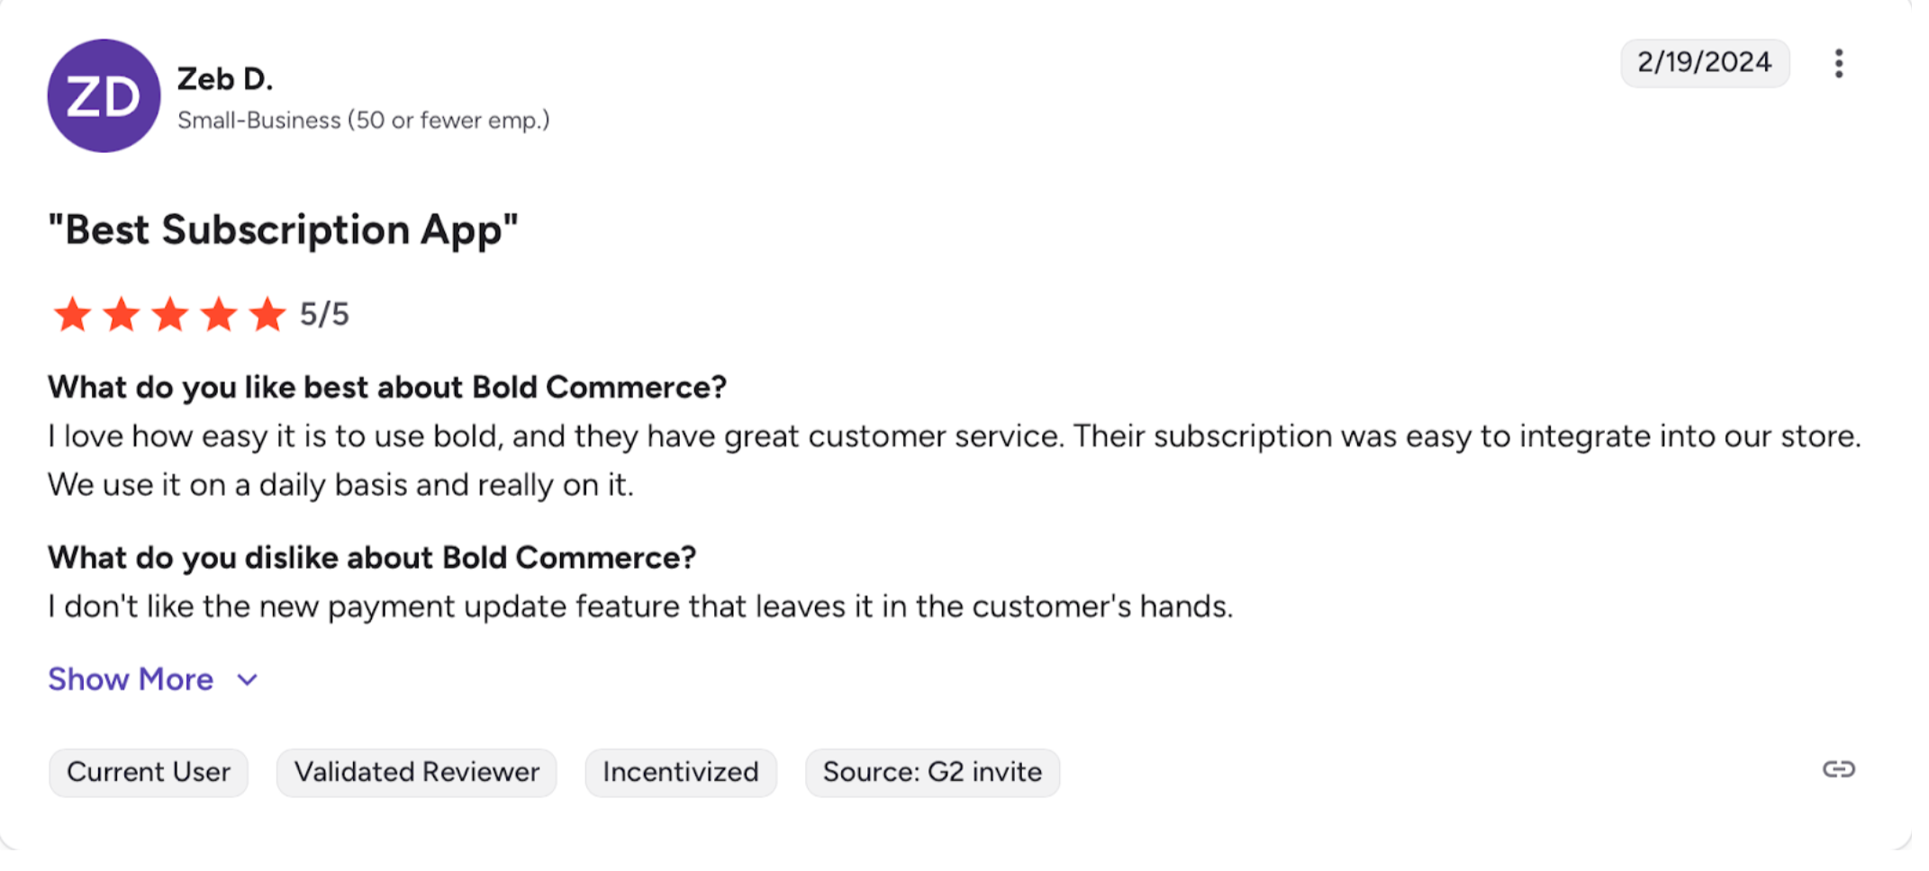Click the Current User tag
Image resolution: width=1929 pixels, height=871 pixels.
149,772
